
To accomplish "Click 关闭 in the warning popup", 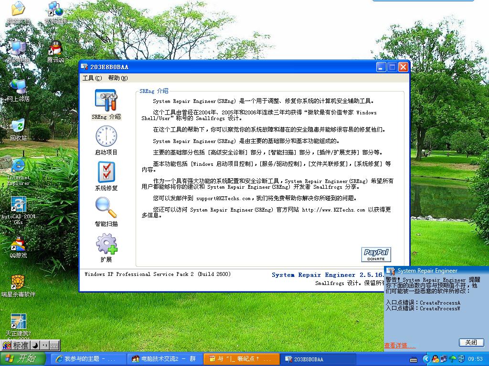I will pos(471,342).
